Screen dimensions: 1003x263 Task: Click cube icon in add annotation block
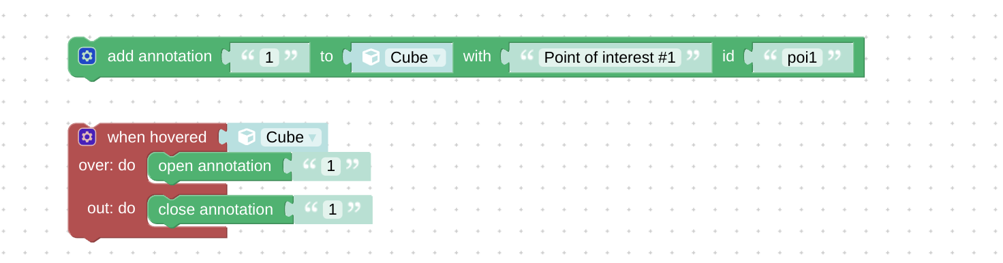(371, 57)
